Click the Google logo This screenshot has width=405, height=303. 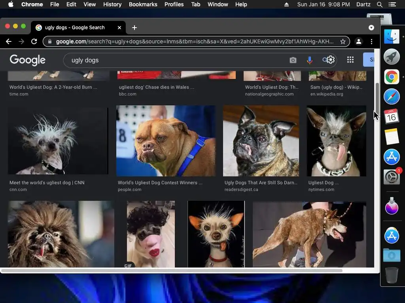(27, 60)
